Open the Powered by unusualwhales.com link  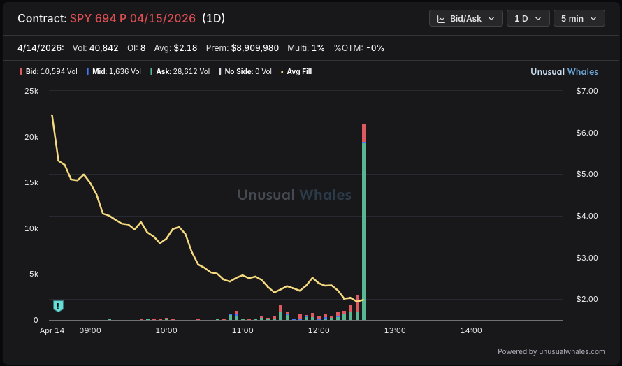(x=551, y=351)
